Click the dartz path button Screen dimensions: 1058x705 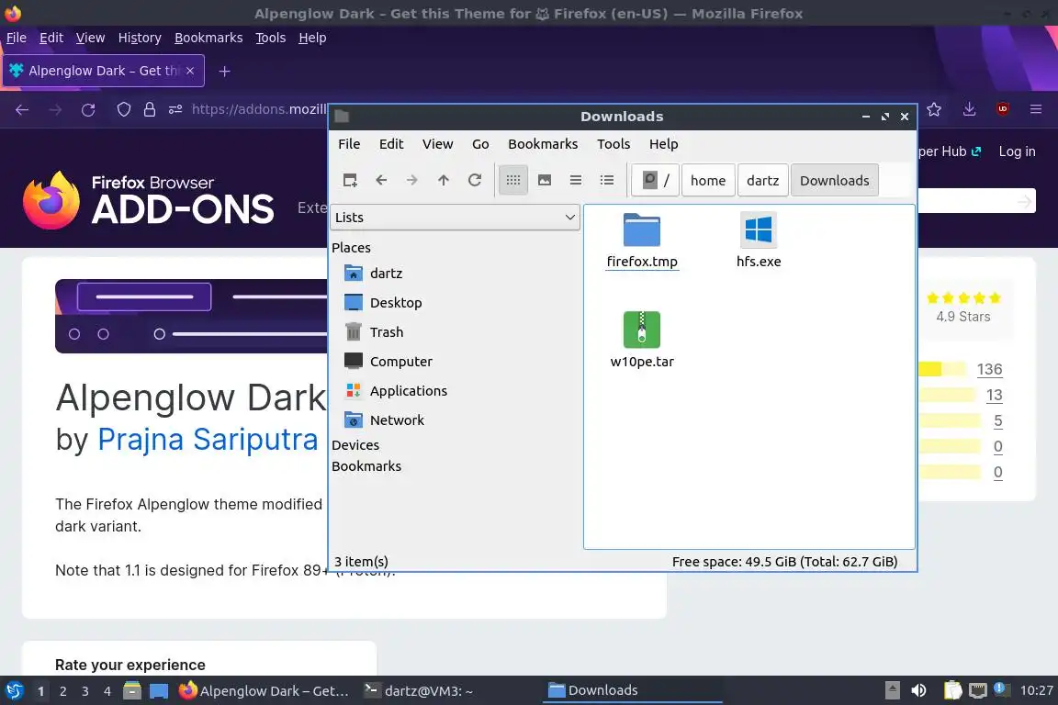pyautogui.click(x=762, y=180)
